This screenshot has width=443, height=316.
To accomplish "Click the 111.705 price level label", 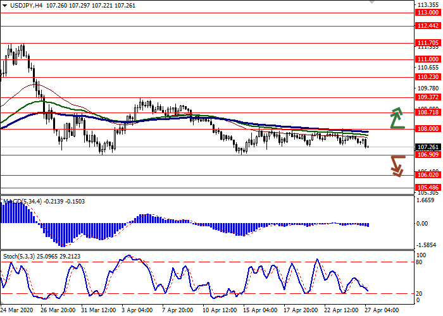I will (x=428, y=61).
